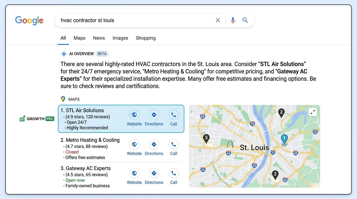Click the Growth Pro logo
The image size is (357, 199).
click(x=37, y=119)
